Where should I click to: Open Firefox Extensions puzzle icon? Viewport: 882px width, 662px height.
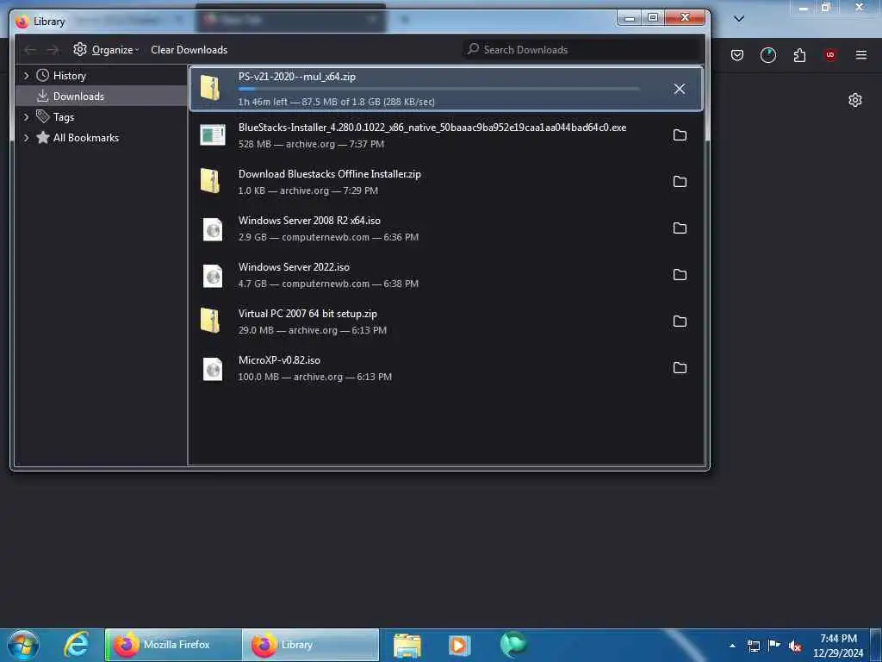coord(799,55)
